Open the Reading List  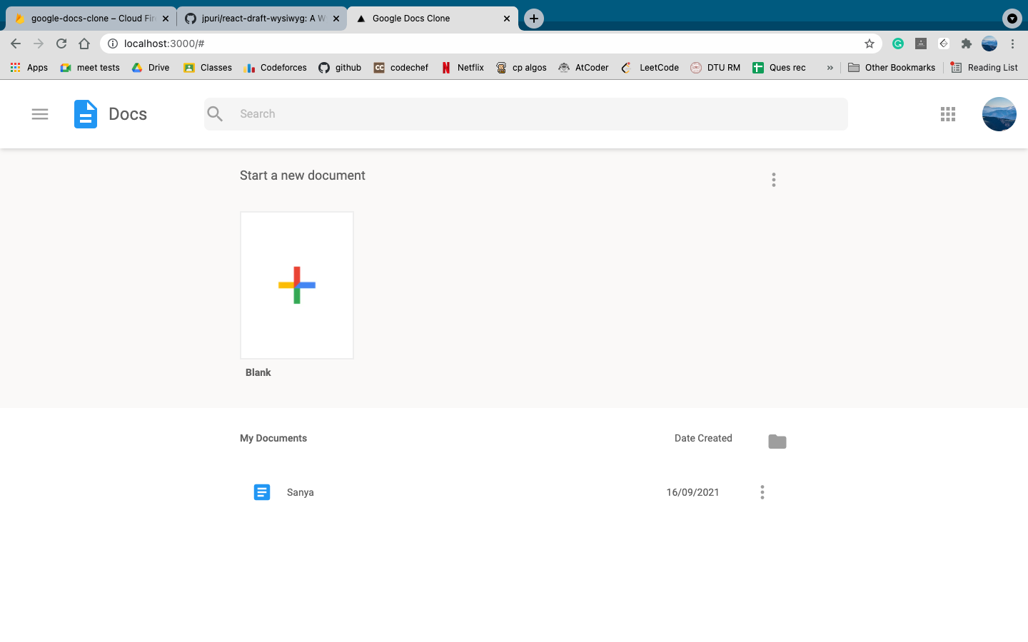tap(984, 68)
